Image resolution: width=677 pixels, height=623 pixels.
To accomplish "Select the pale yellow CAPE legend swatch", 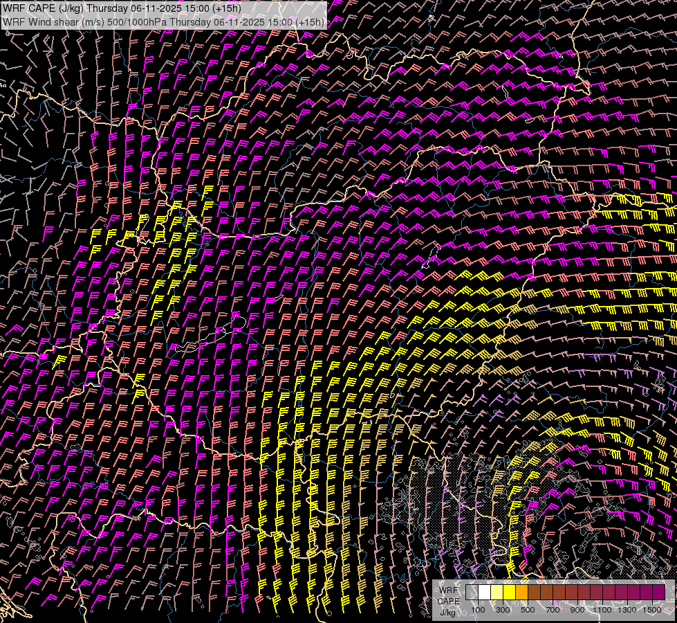I will pyautogui.click(x=497, y=592).
